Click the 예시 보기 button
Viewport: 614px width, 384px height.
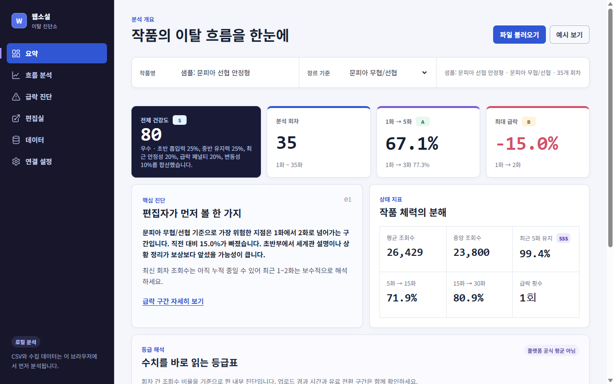[569, 35]
